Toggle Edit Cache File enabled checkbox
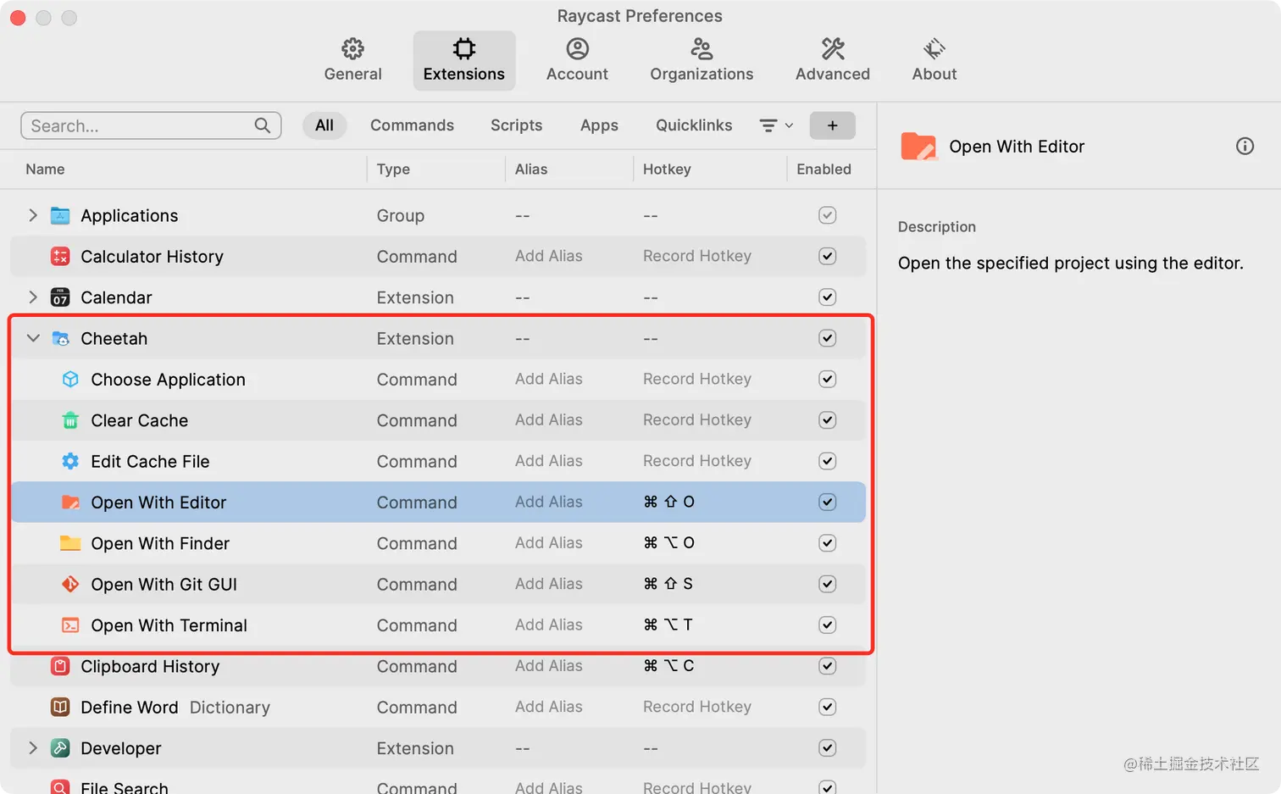Image resolution: width=1281 pixels, height=794 pixels. (x=828, y=461)
